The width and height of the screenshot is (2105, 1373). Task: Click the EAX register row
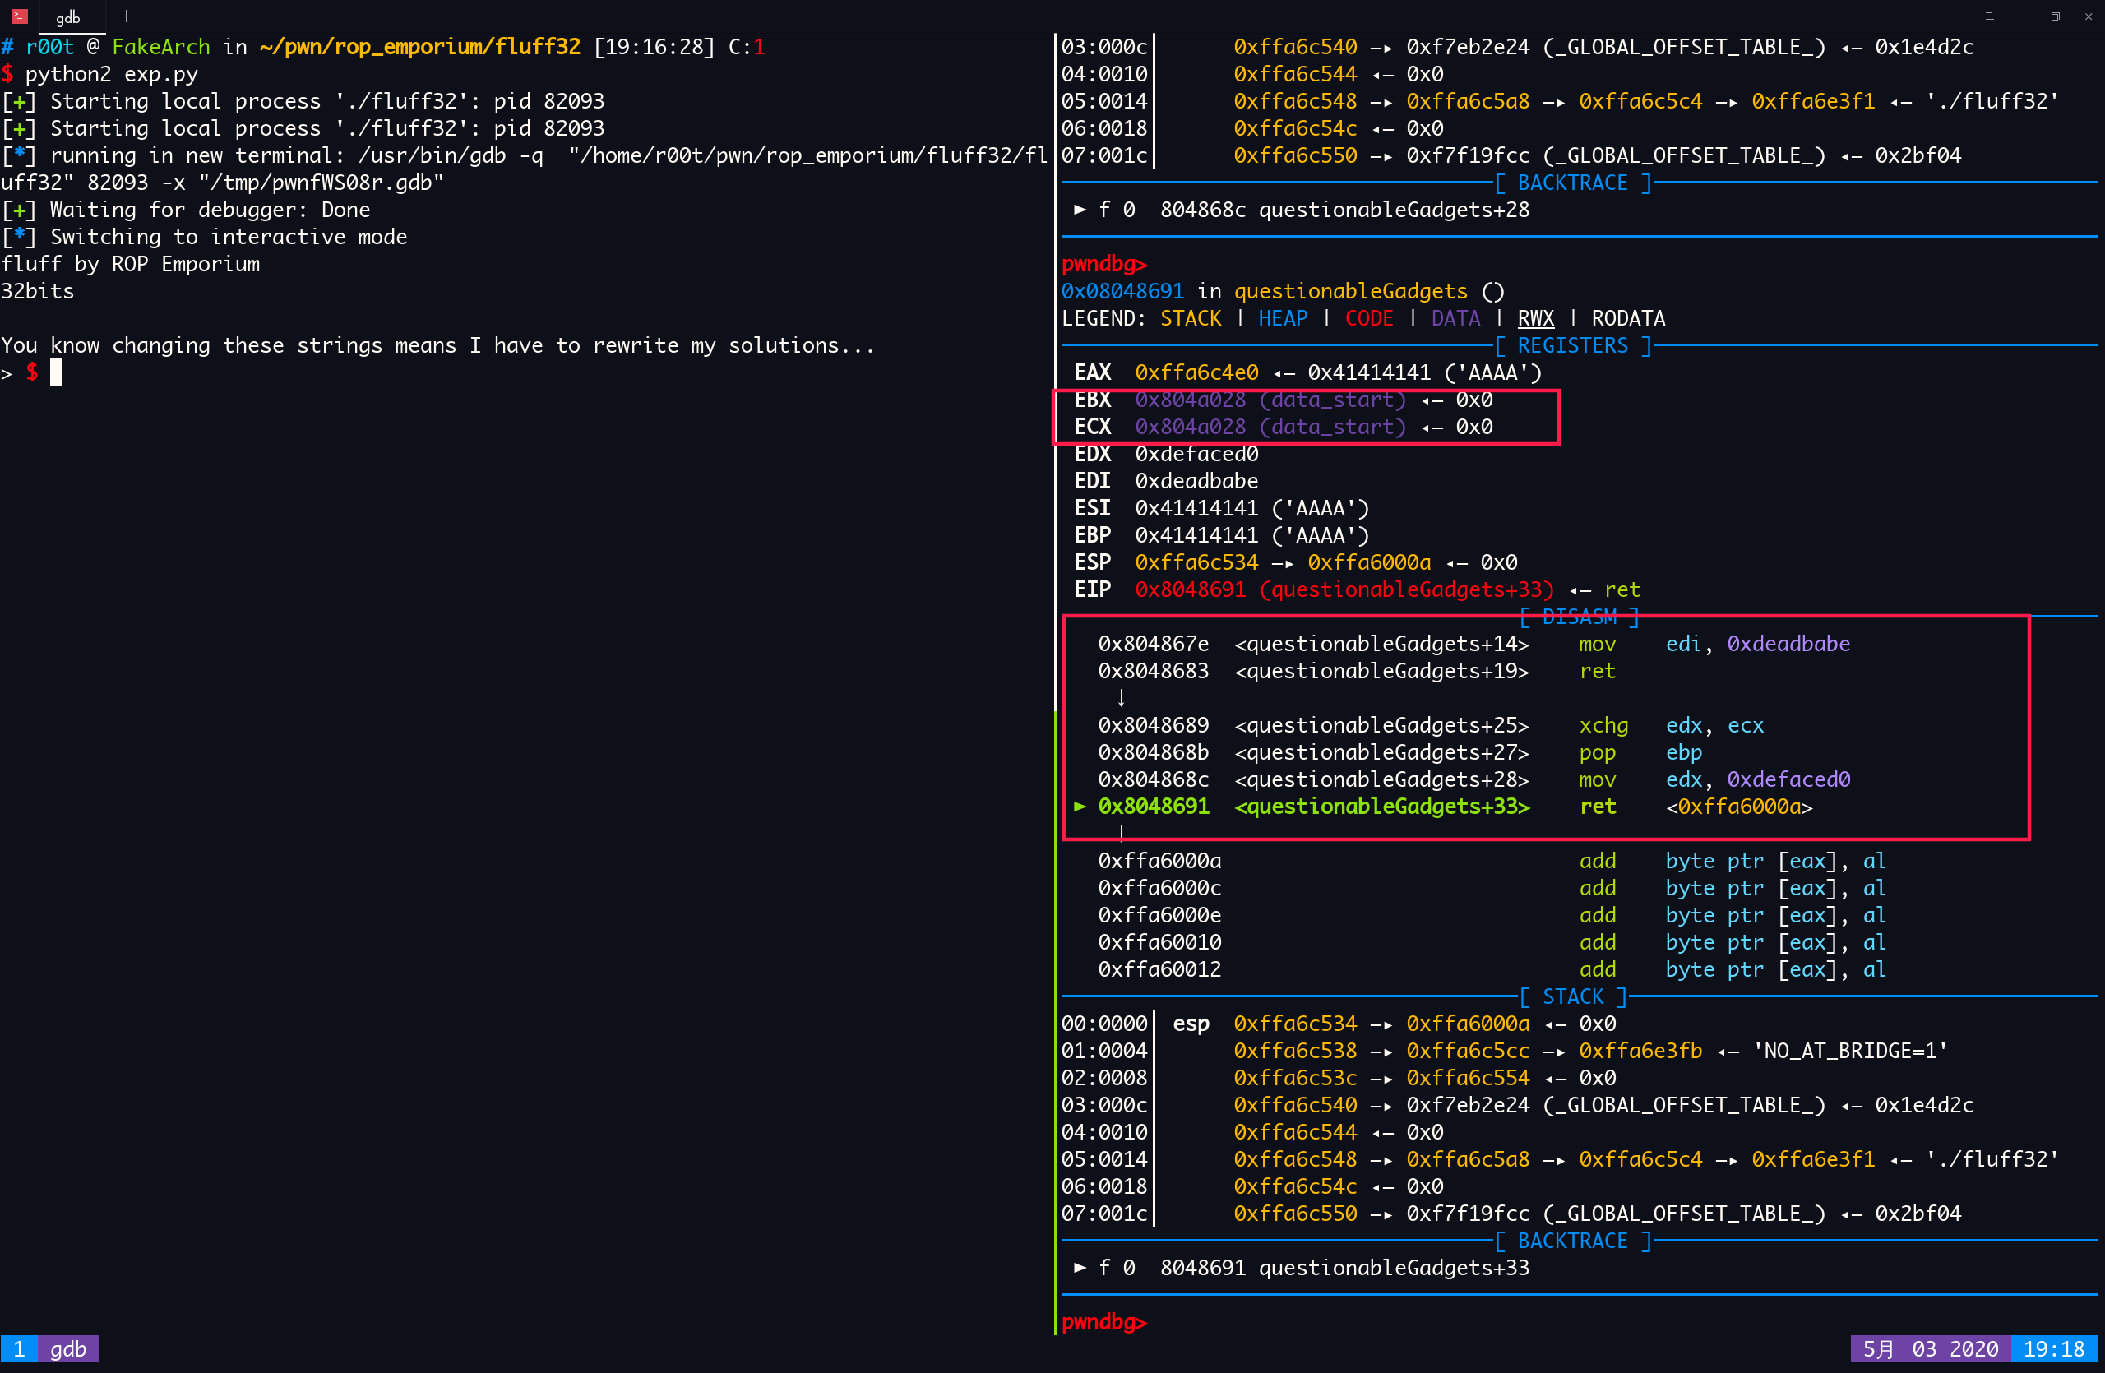click(x=1307, y=372)
